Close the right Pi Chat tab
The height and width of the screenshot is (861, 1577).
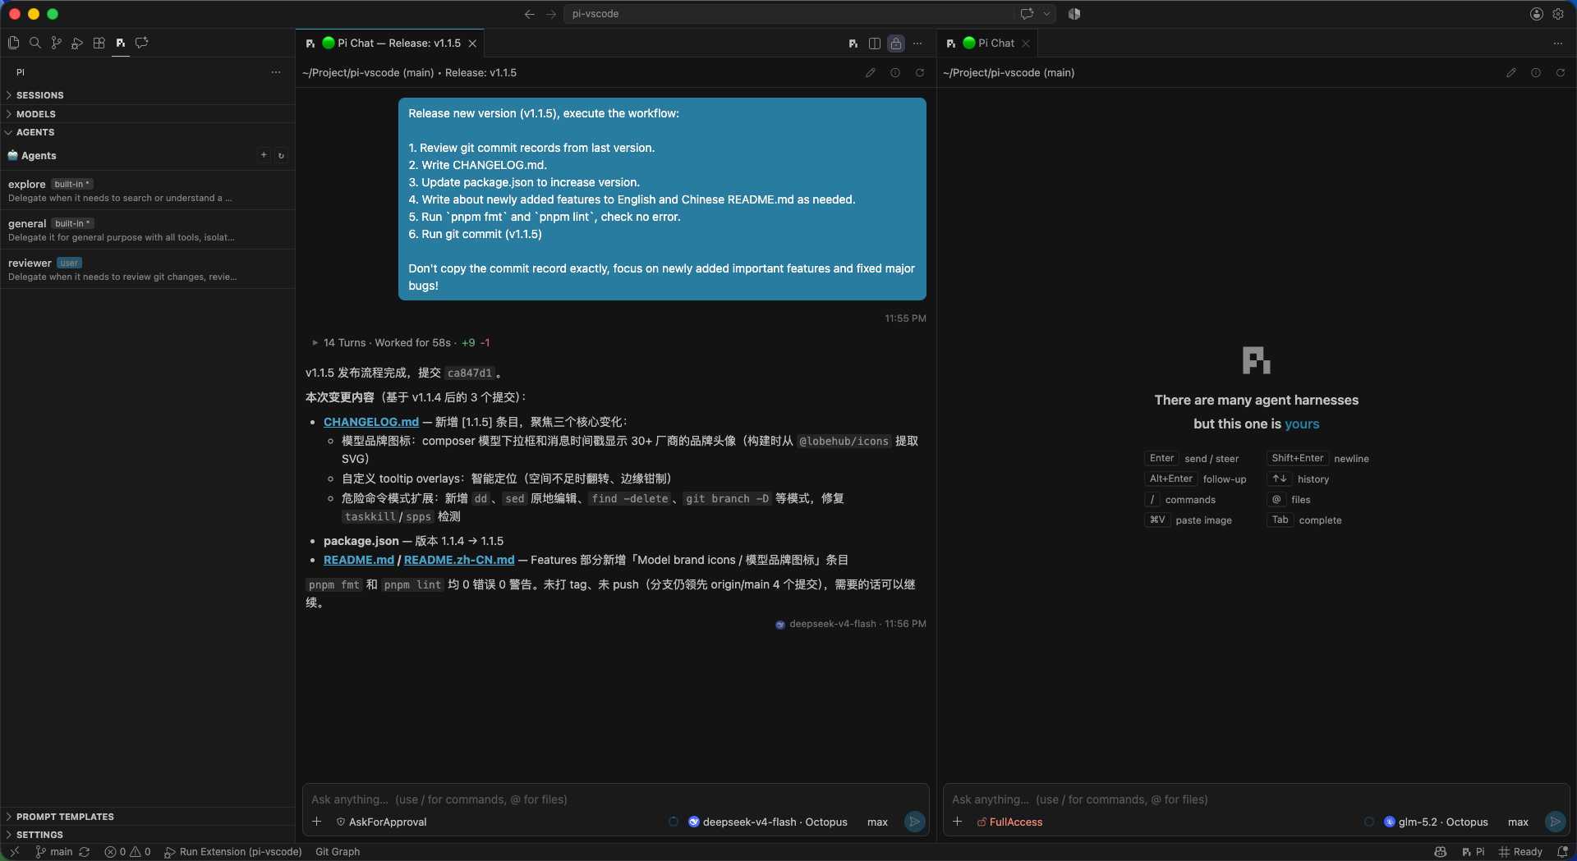1026,44
